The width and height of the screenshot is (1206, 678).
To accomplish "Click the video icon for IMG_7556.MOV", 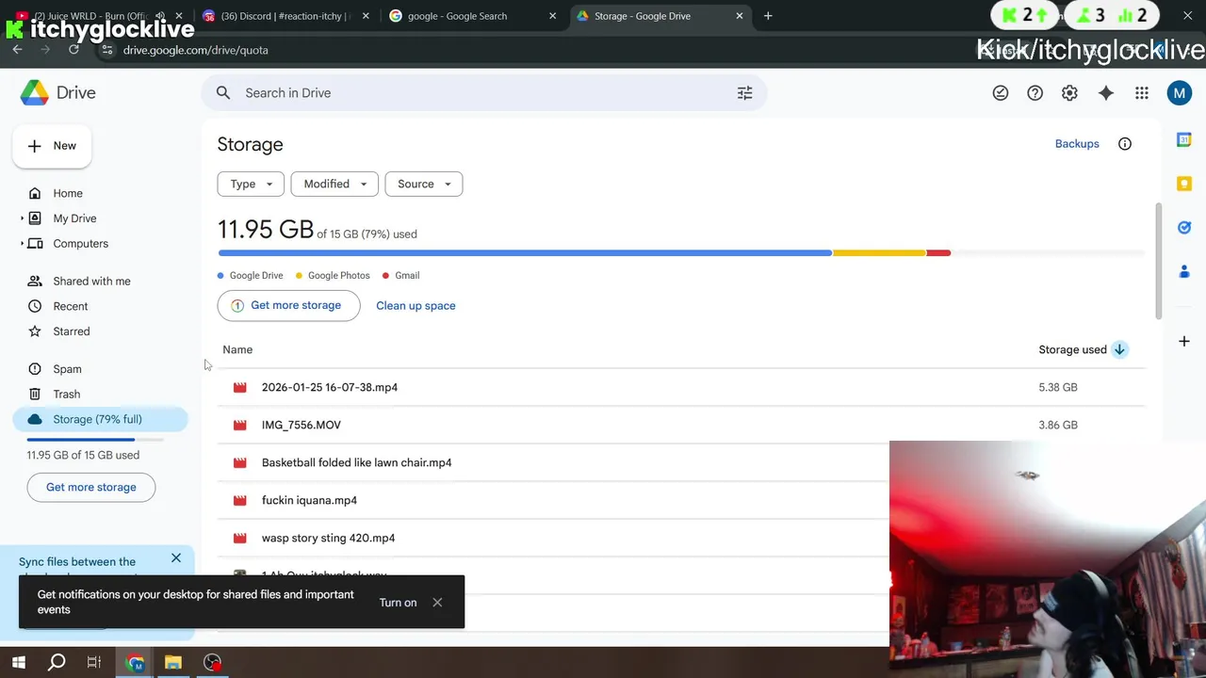I will coord(240,425).
